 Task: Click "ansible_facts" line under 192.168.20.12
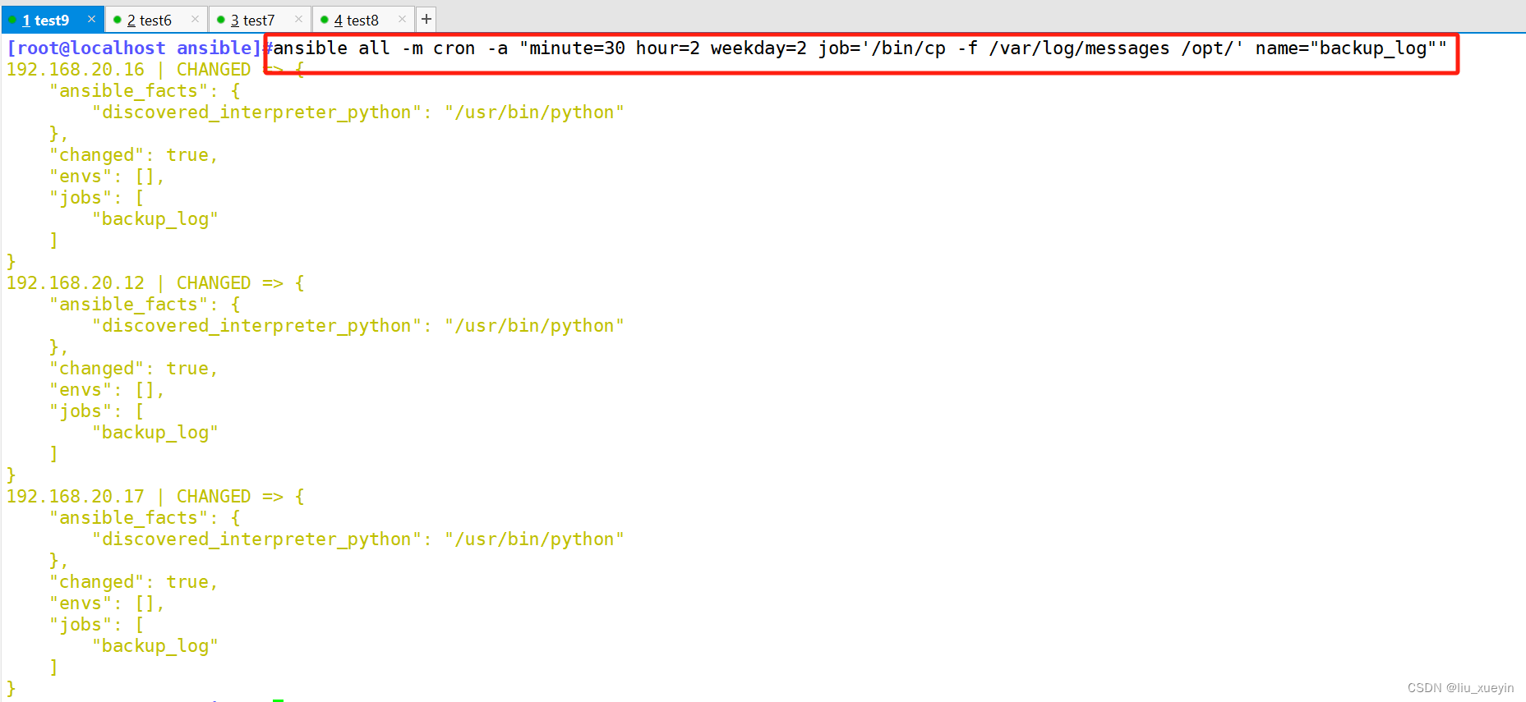pos(145,305)
